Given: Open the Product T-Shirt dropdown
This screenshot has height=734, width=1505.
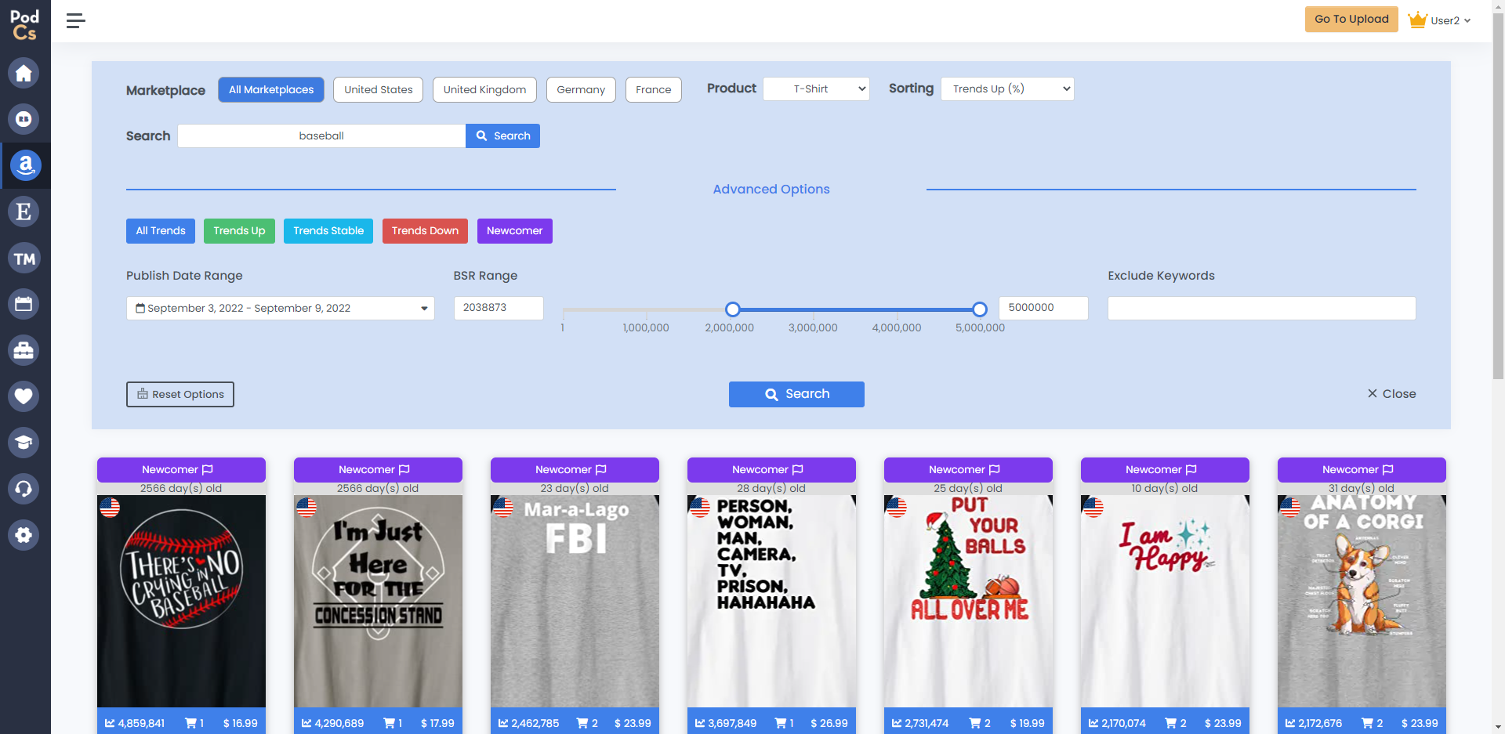Looking at the screenshot, I should [816, 89].
